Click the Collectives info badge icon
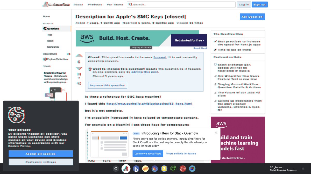 [68, 54]
